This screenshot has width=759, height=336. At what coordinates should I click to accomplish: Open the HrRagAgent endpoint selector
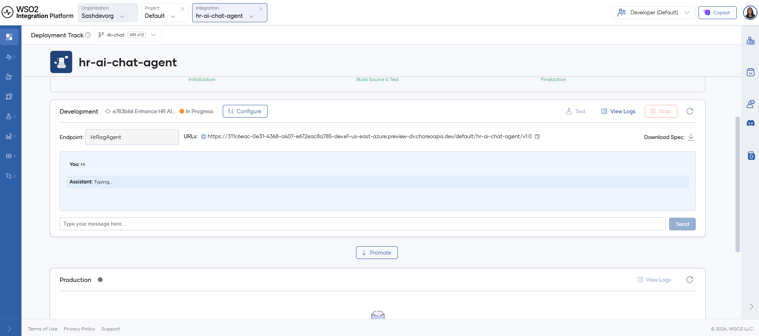point(132,137)
